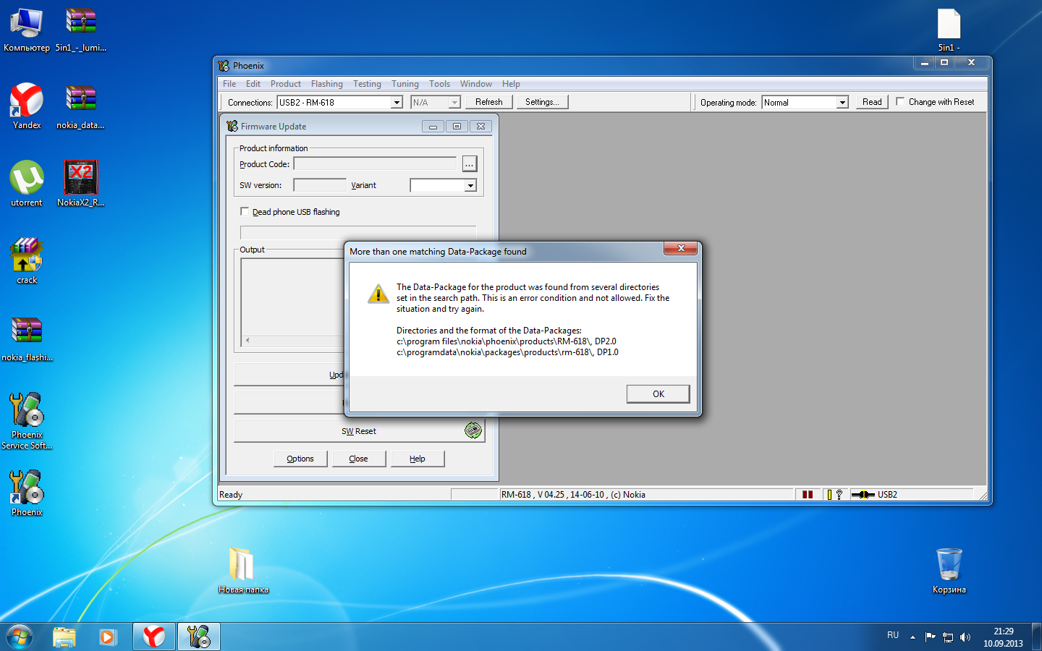Open media player taskbar icon

pyautogui.click(x=108, y=637)
